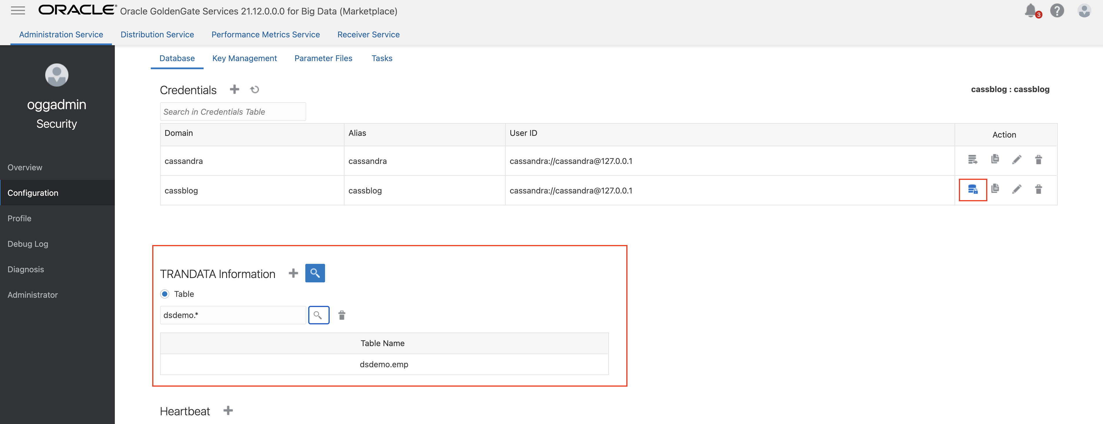Screen dimensions: 1103x424
Task: Edit the cassandra credential with pencil
Action: 1017,160
